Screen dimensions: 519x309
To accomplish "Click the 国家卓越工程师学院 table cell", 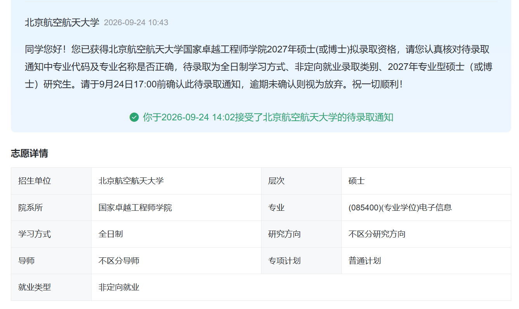I will (176, 208).
